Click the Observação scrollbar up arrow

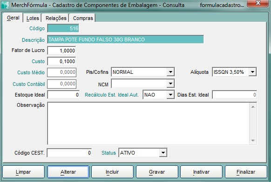tap(253, 107)
